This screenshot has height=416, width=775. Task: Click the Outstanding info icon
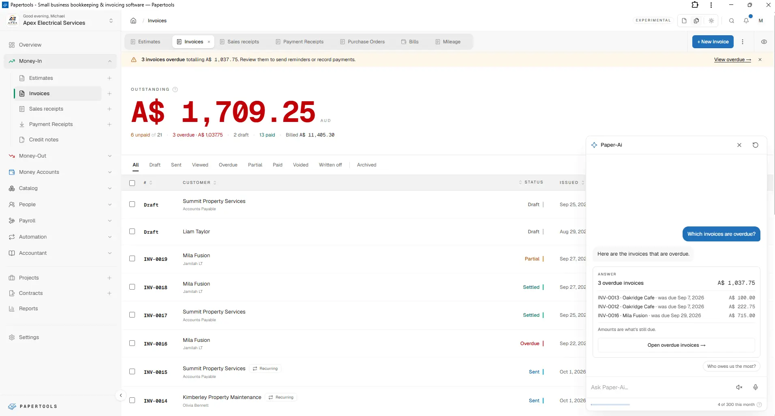175,90
